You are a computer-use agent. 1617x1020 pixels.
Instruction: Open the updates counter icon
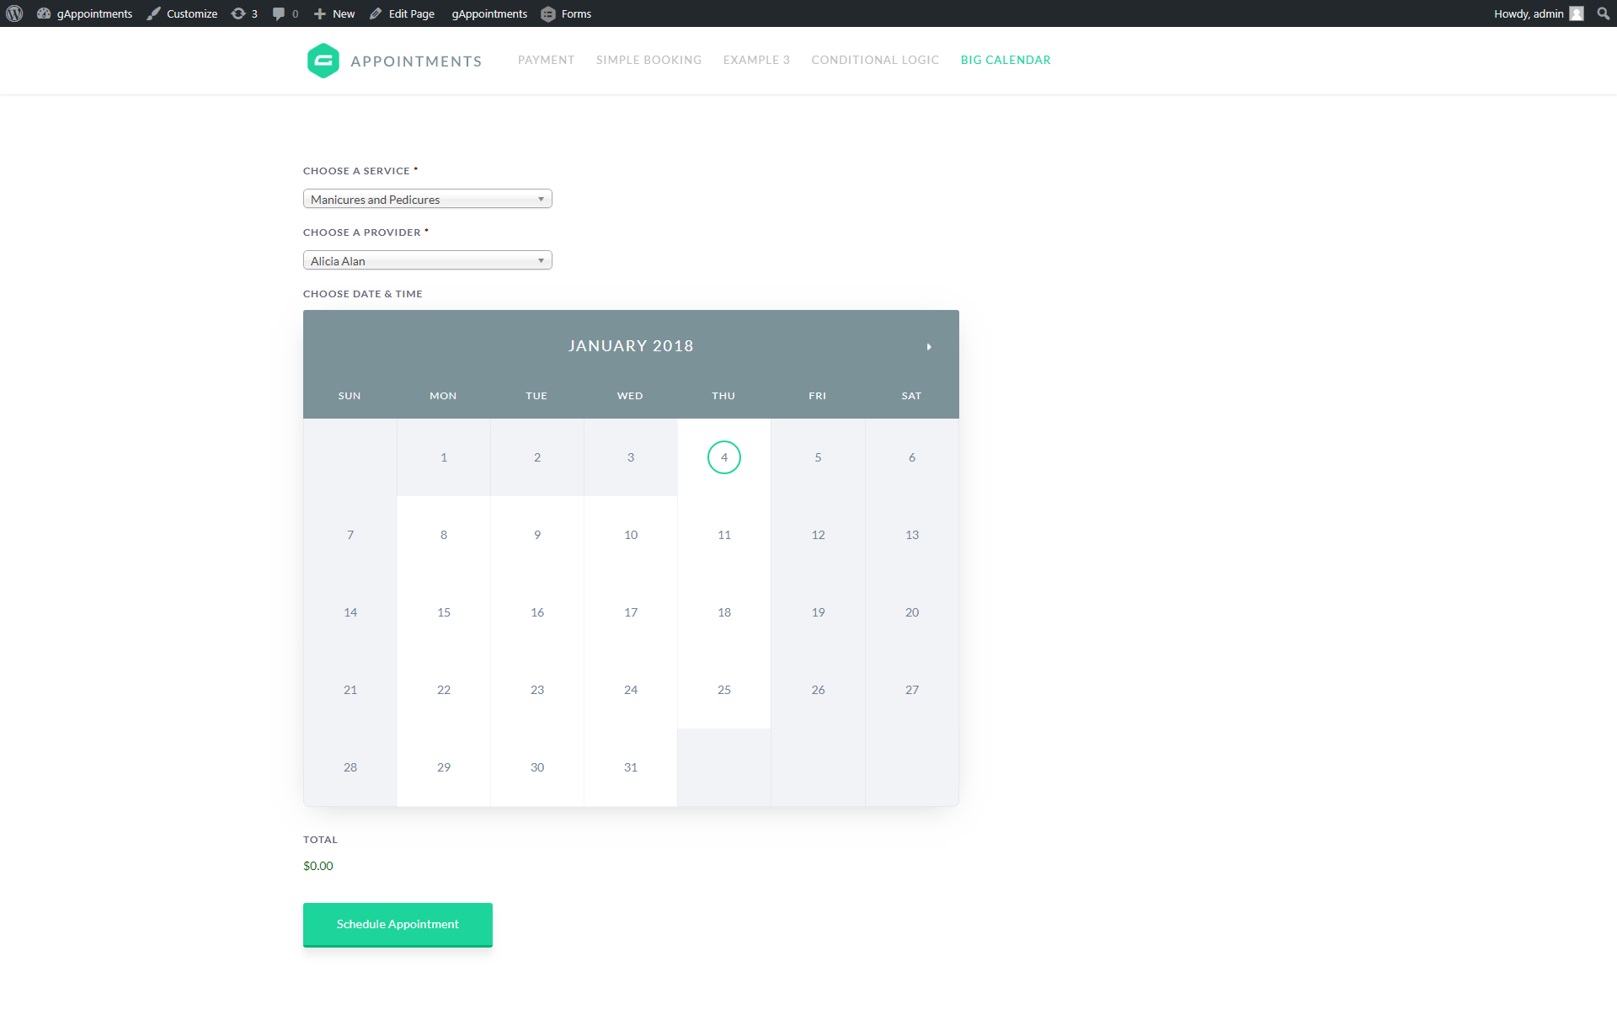pos(238,13)
